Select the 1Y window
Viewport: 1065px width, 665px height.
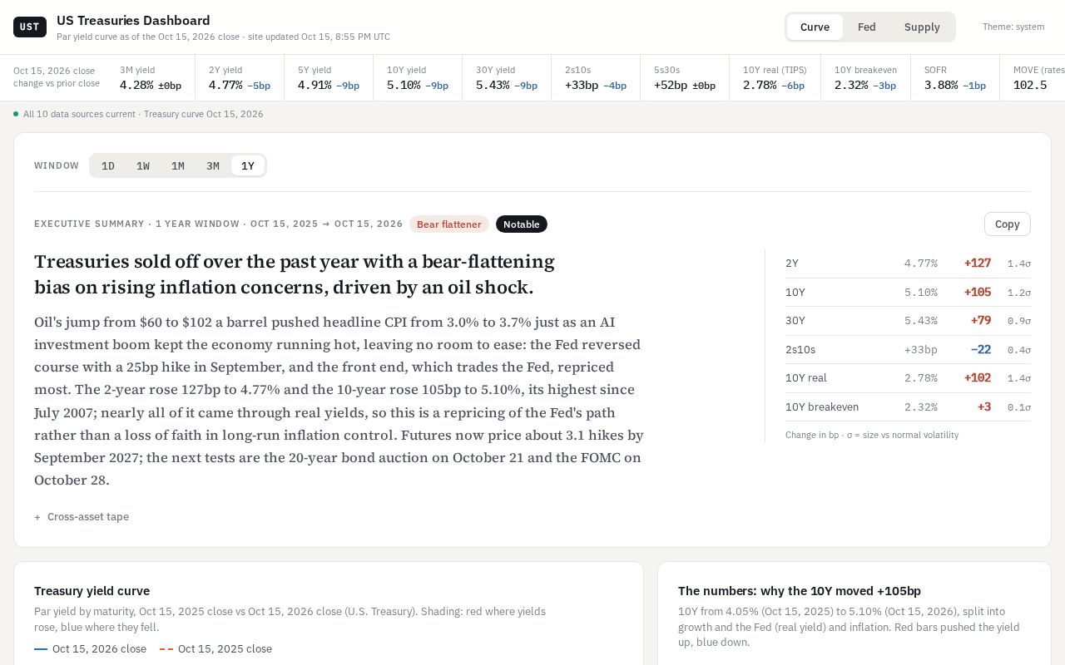[x=248, y=165]
